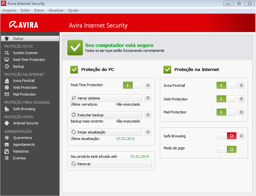Toggle the Real-Time Protection switch off
The image size is (256, 196).
[x=133, y=85]
